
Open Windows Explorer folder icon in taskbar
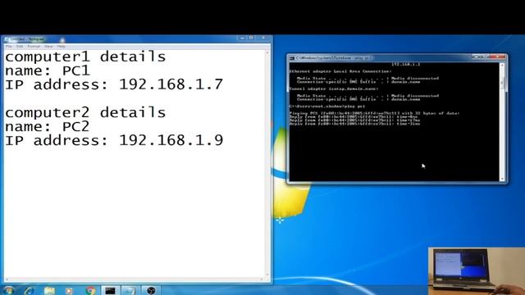[x=49, y=291]
